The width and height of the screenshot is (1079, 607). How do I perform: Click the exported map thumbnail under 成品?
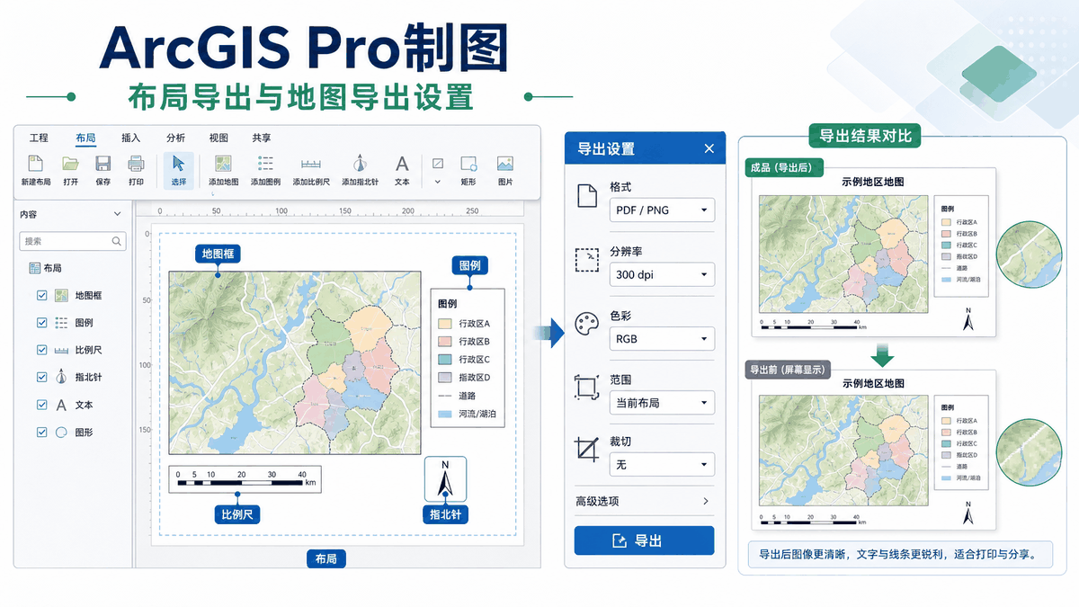(x=842, y=254)
